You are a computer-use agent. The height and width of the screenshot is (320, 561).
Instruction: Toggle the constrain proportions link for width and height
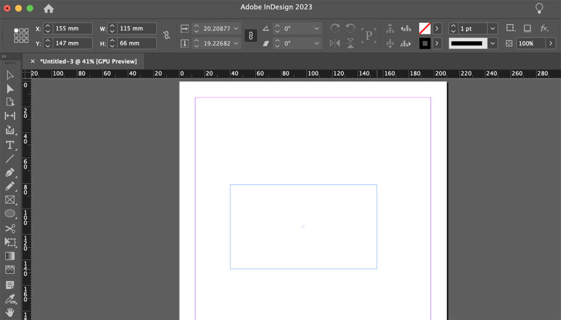click(x=251, y=36)
